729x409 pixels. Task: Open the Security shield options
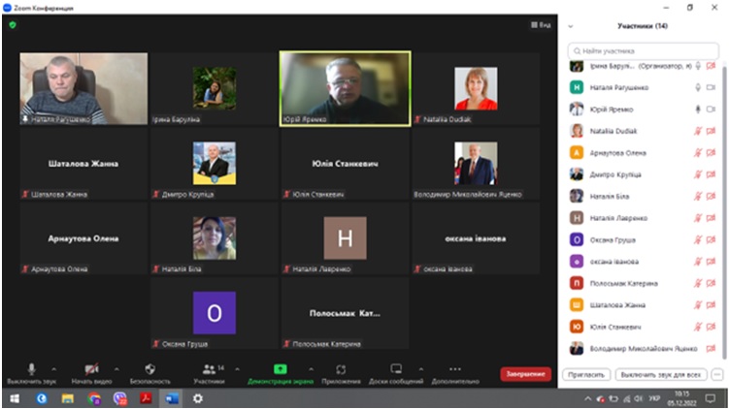pos(149,369)
